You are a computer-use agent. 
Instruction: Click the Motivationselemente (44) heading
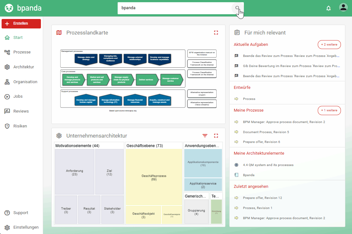(77, 146)
